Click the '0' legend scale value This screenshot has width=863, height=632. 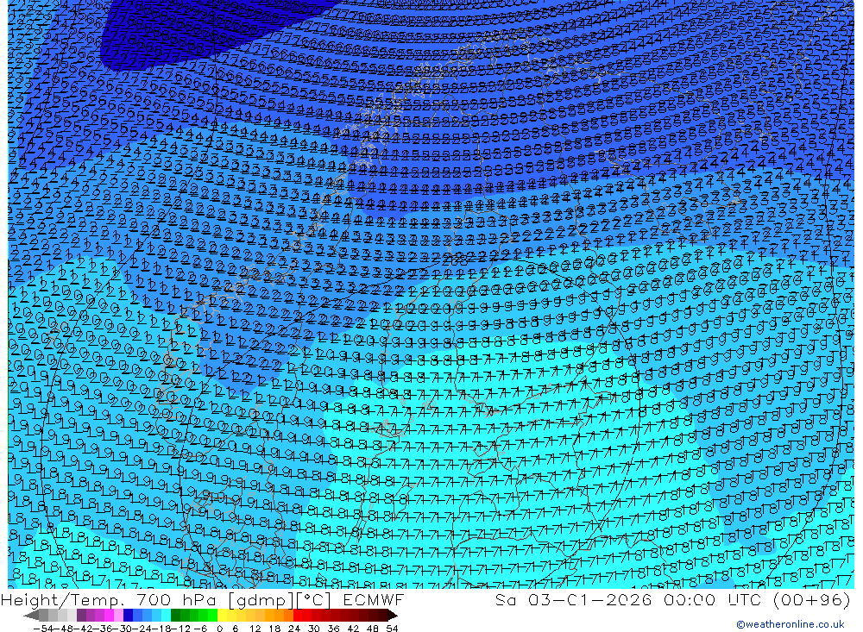click(219, 629)
